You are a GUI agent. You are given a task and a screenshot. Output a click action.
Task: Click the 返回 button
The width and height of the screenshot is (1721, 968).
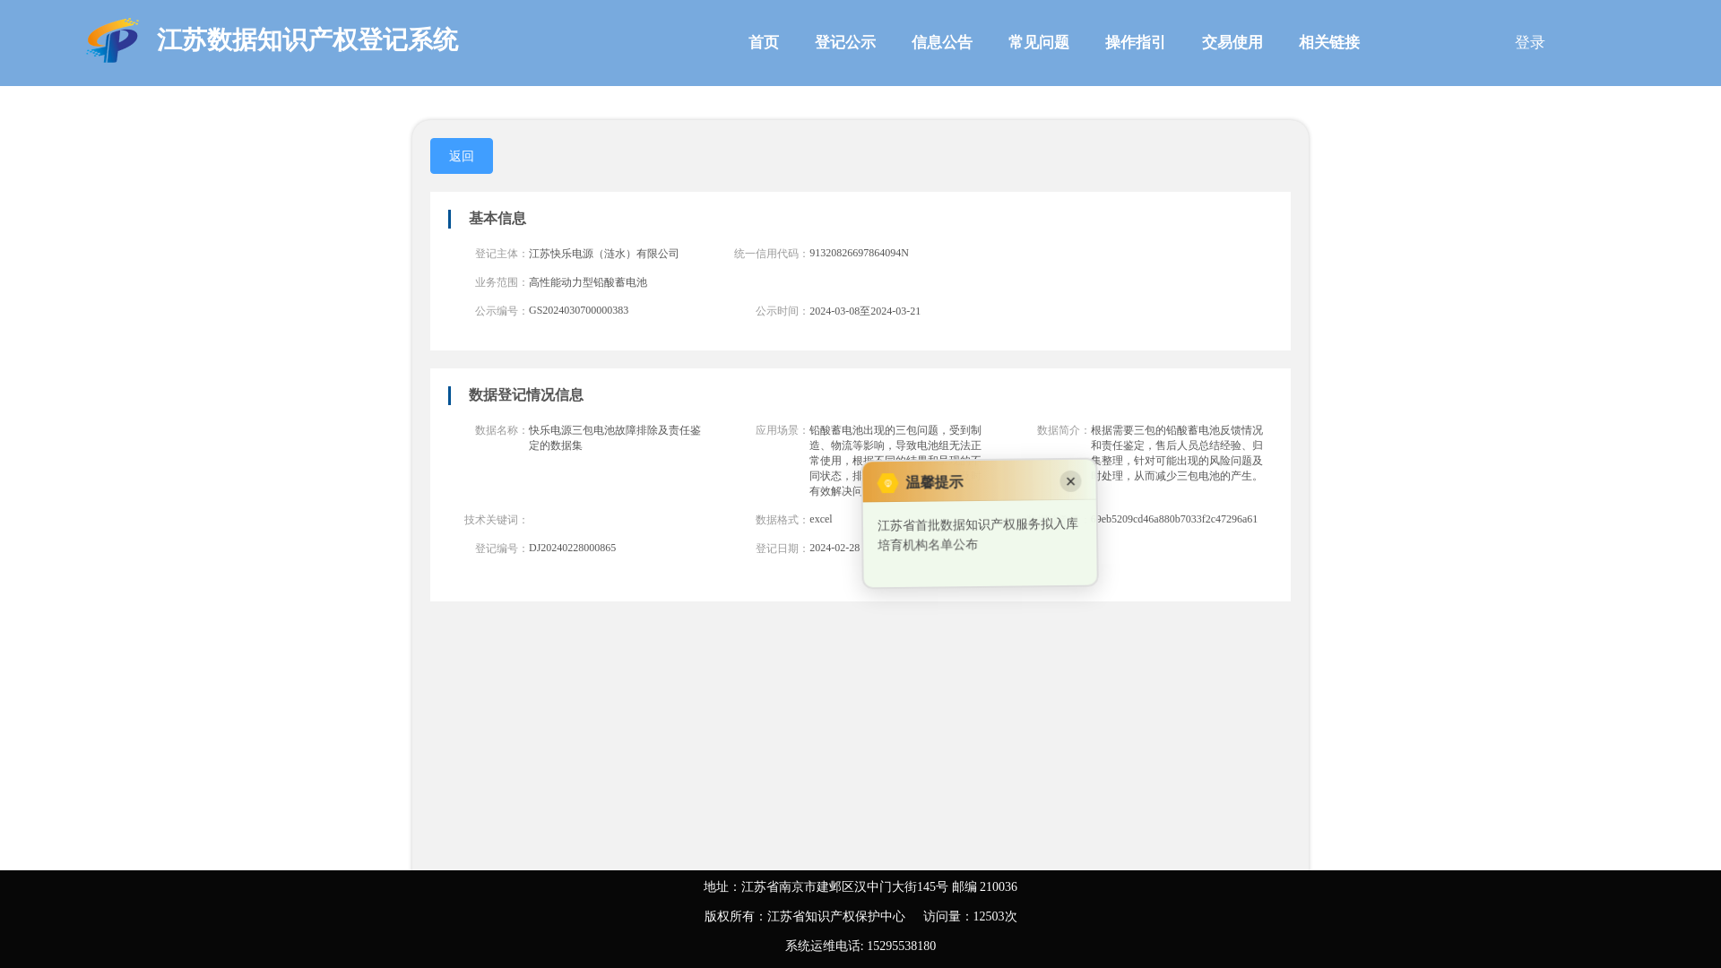pos(462,156)
